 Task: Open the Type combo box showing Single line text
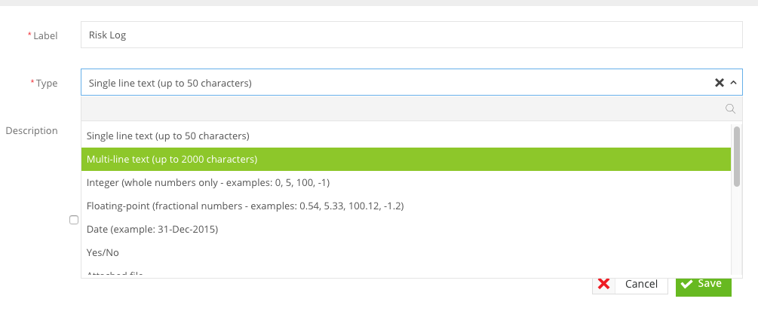point(411,83)
